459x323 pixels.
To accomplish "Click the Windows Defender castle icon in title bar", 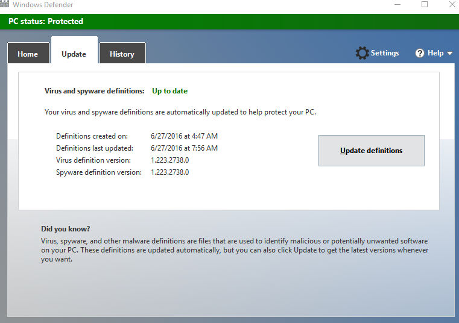I will pyautogui.click(x=4, y=4).
